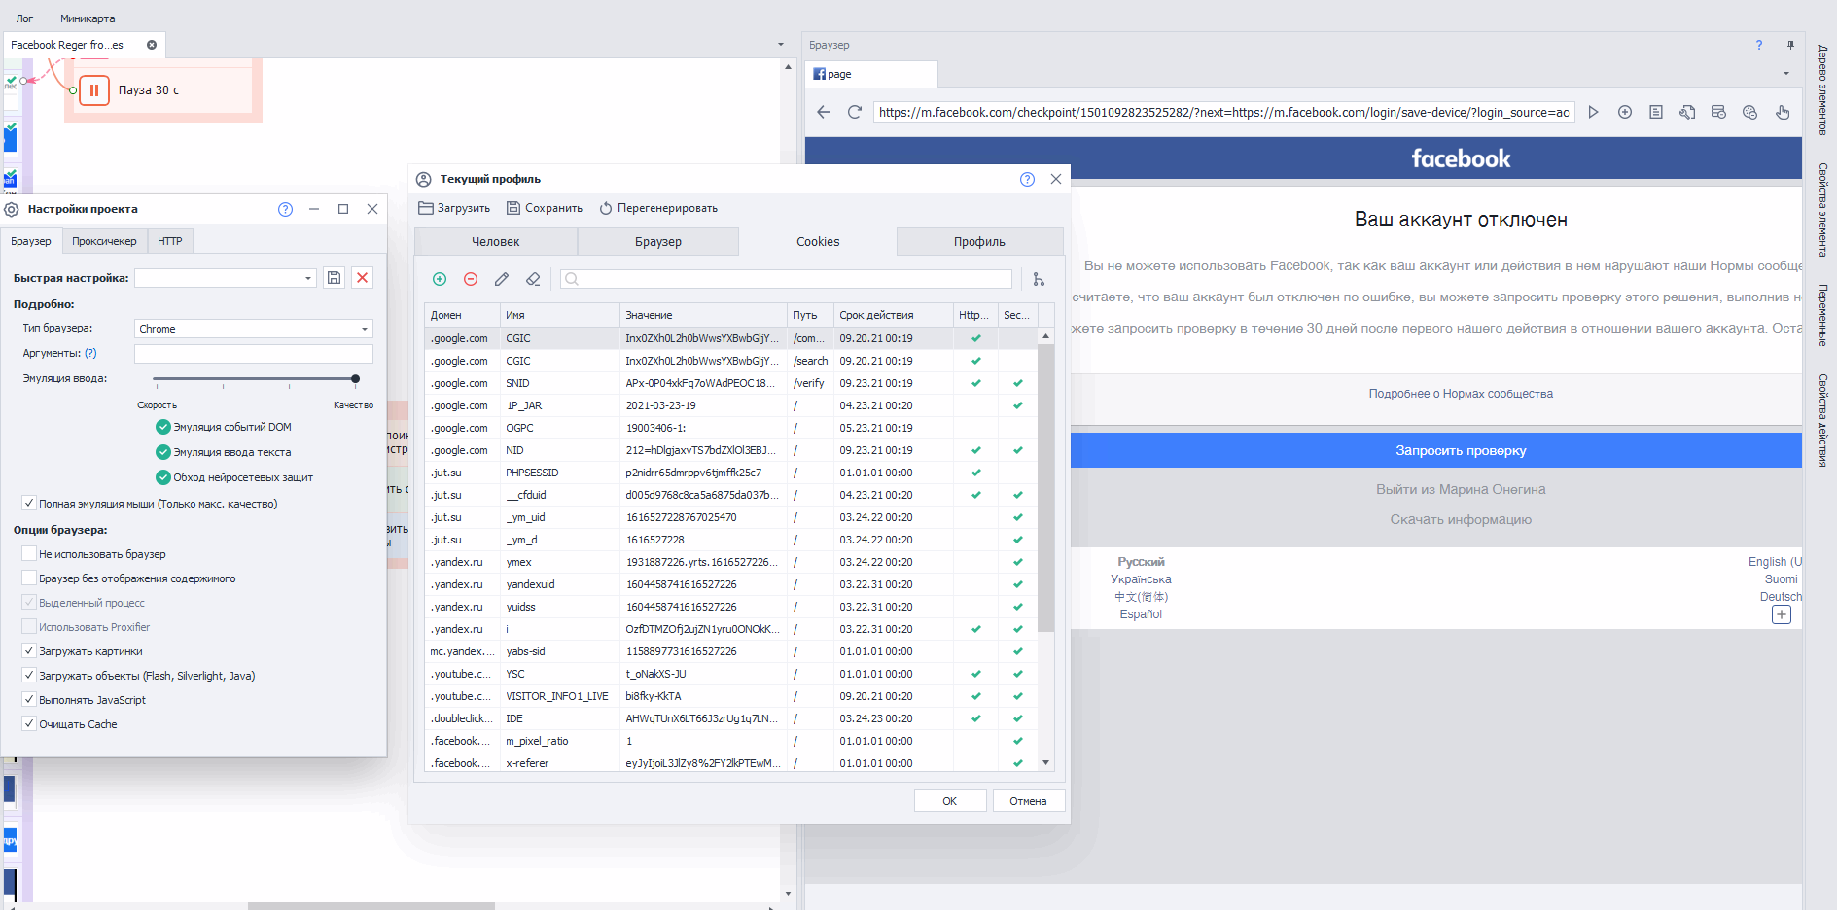Click the browser URL address field
The image size is (1837, 910).
pos(1223,112)
